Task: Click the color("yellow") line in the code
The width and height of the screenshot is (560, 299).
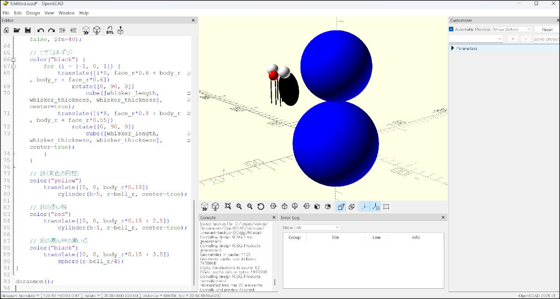Action: coord(56,181)
